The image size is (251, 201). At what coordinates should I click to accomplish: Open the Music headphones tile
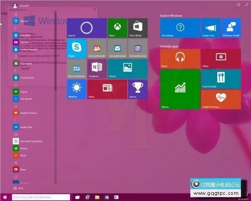(x=180, y=59)
